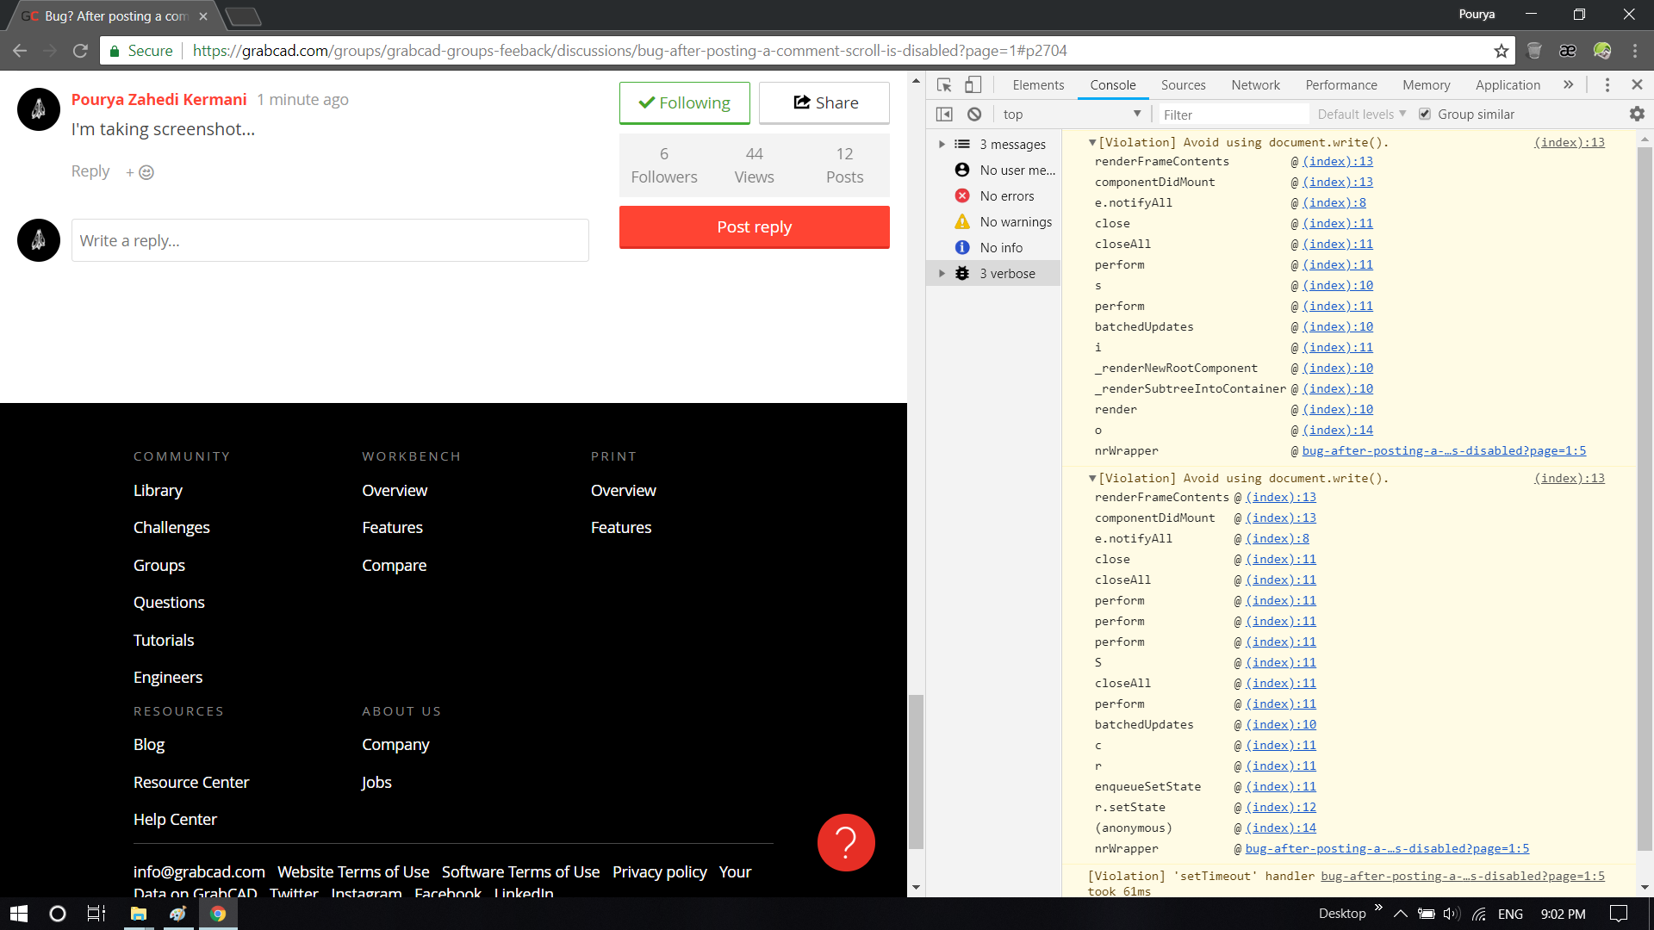The image size is (1654, 930).
Task: Click the red help question-mark button
Action: pos(846,842)
